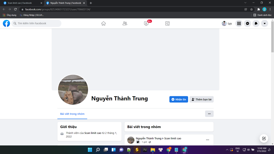Open Lyy's profile shortcut

tap(227, 24)
